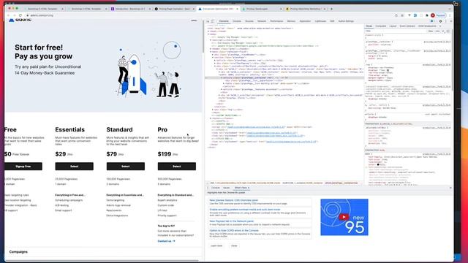Screen dimensions: 468x263
Task: Open the Lighthouse tab in DevTools
Action: (320, 21)
